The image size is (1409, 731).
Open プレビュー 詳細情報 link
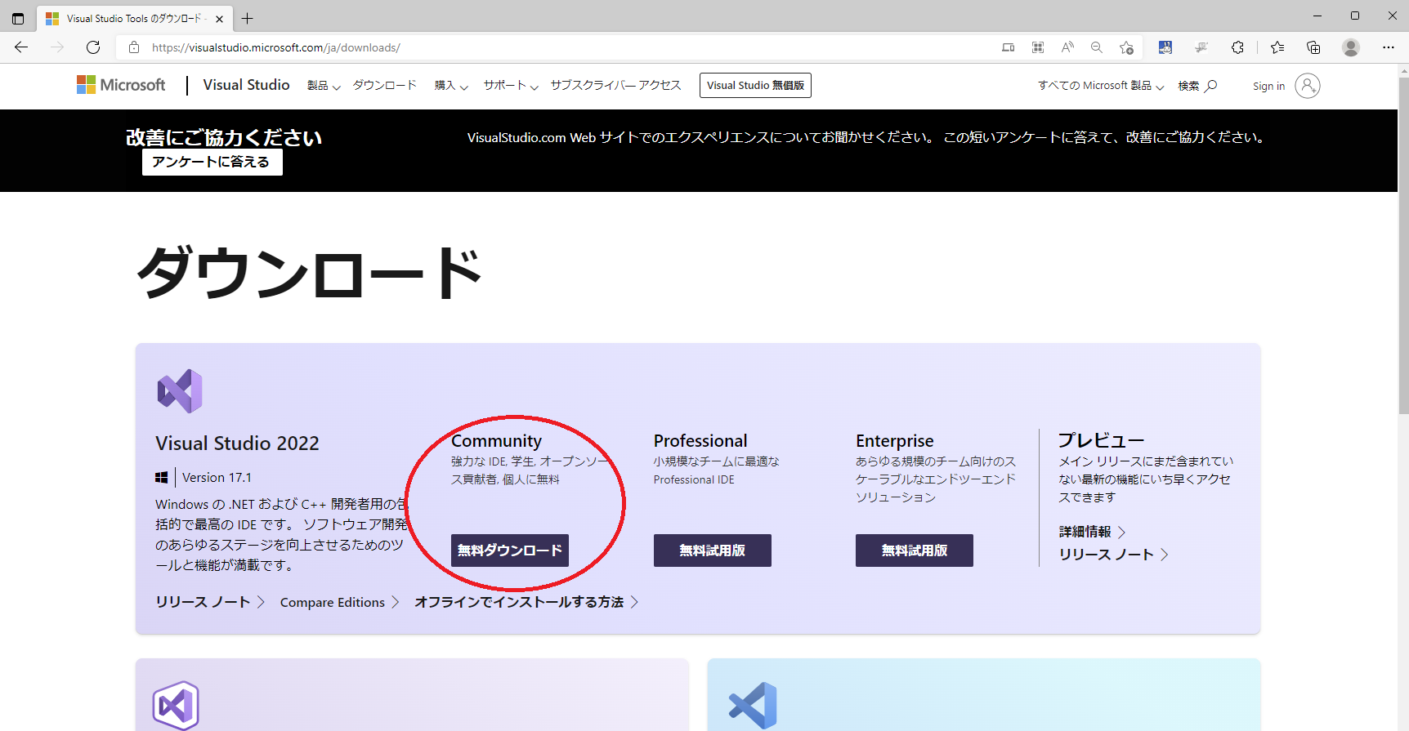[x=1092, y=532]
